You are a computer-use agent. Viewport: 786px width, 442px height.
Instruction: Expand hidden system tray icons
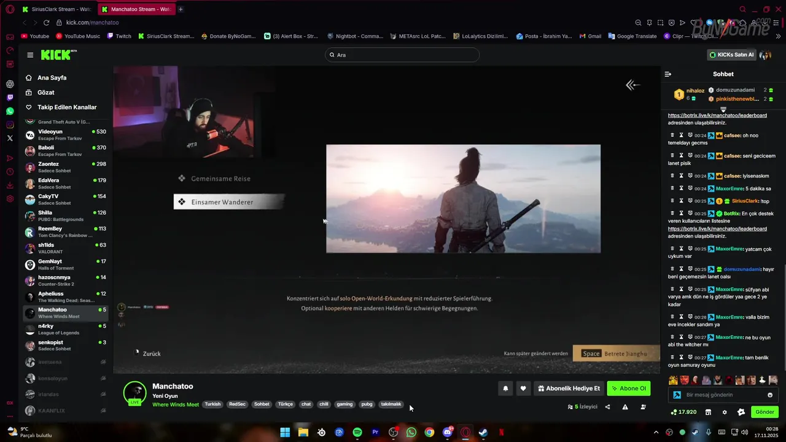tap(656, 432)
